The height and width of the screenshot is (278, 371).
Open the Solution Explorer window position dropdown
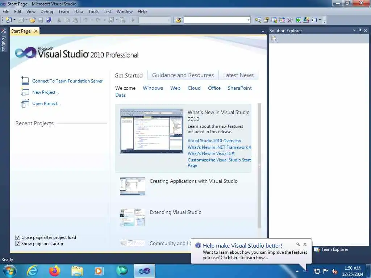click(x=354, y=30)
